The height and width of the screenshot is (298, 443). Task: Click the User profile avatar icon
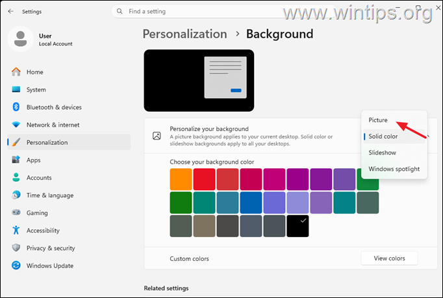click(x=20, y=39)
